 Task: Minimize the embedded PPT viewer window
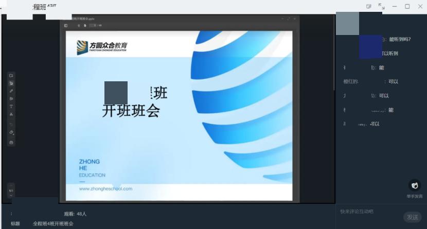(282, 19)
